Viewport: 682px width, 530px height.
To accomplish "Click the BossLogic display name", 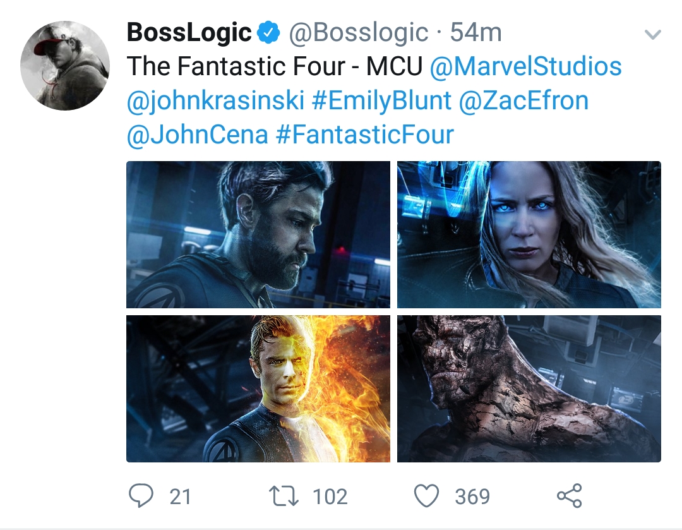I will (x=189, y=33).
